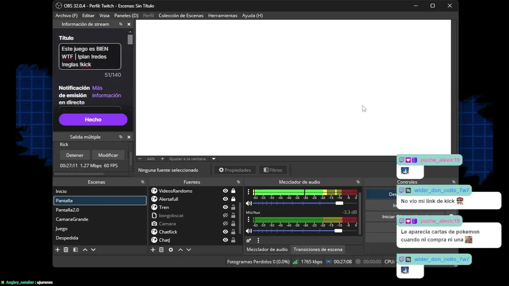509x286 pixels.
Task: Close the Salida múltiple dock
Action: [x=129, y=137]
